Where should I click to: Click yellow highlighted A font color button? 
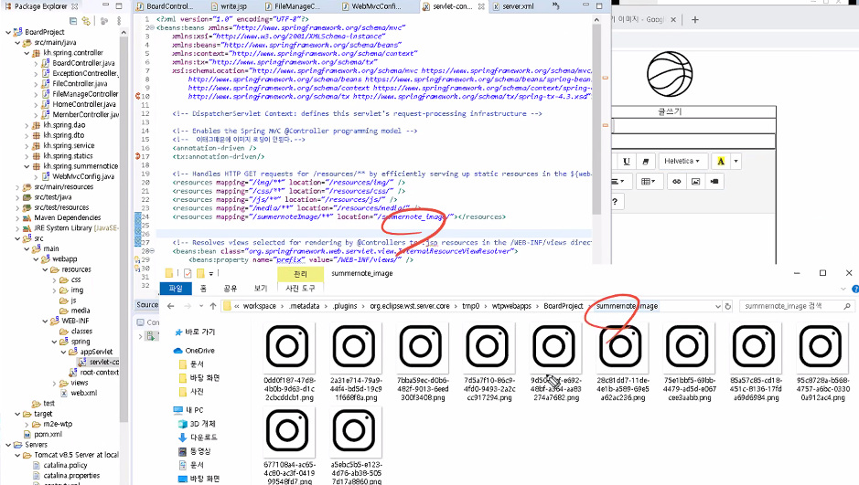[721, 162]
